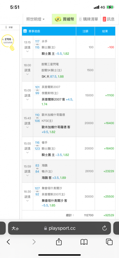
Task: Click the 買噱幣 button
Action: [x=64, y=19]
